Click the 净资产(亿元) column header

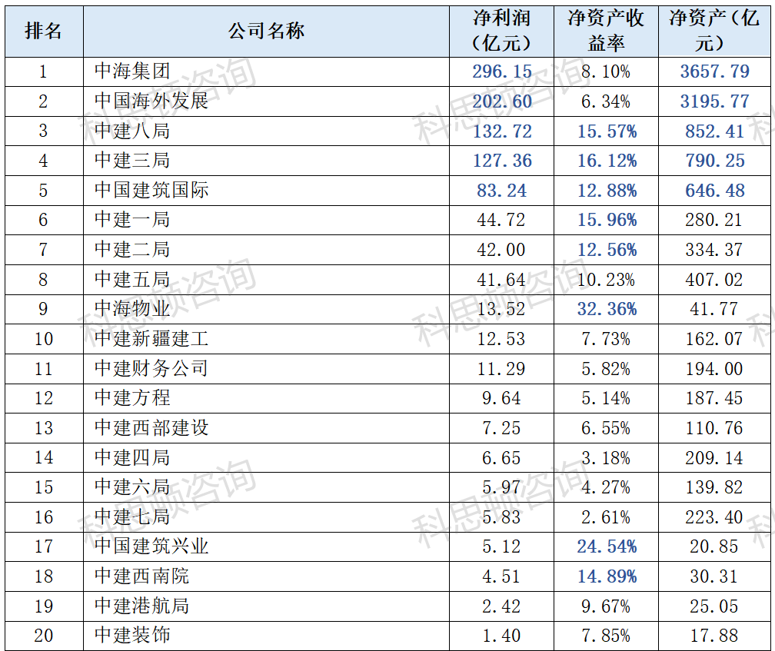tap(714, 32)
